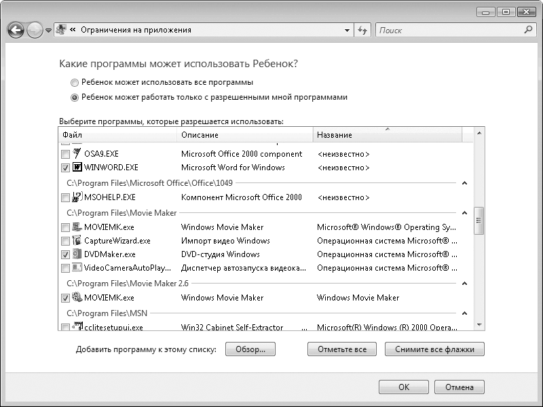
Task: Click the DVDMaker.exe icon
Action: point(77,254)
